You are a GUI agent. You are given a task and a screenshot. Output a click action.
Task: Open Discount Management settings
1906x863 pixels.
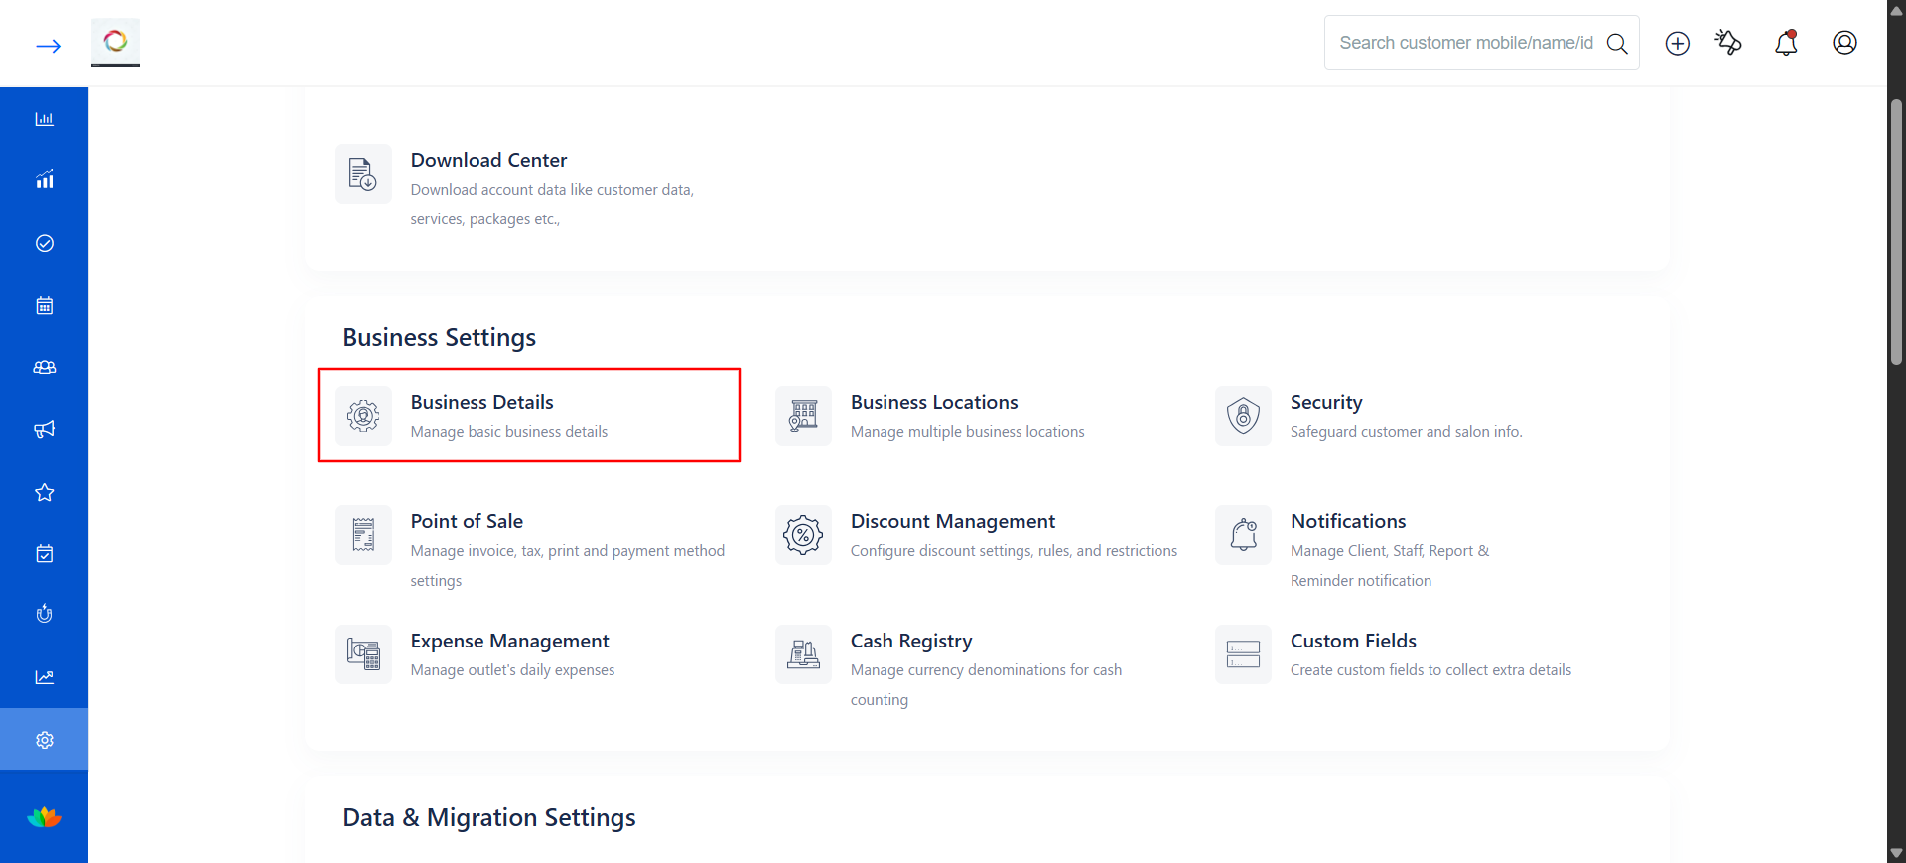click(x=953, y=521)
